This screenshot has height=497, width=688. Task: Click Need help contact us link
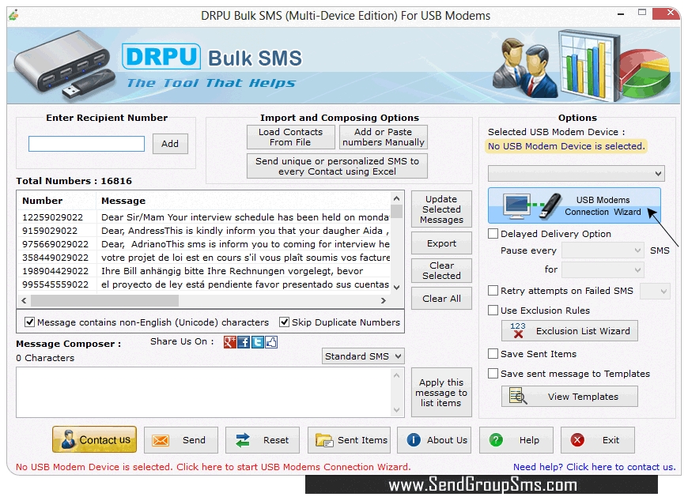595,467
